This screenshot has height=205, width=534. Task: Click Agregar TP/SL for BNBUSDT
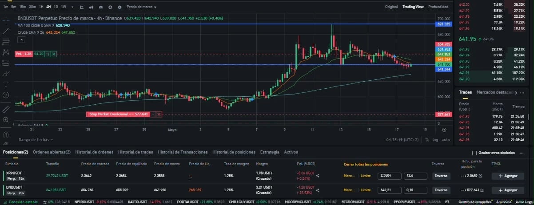(x=508, y=190)
